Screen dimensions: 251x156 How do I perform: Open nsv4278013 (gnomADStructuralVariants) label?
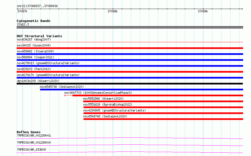pos(48,63)
